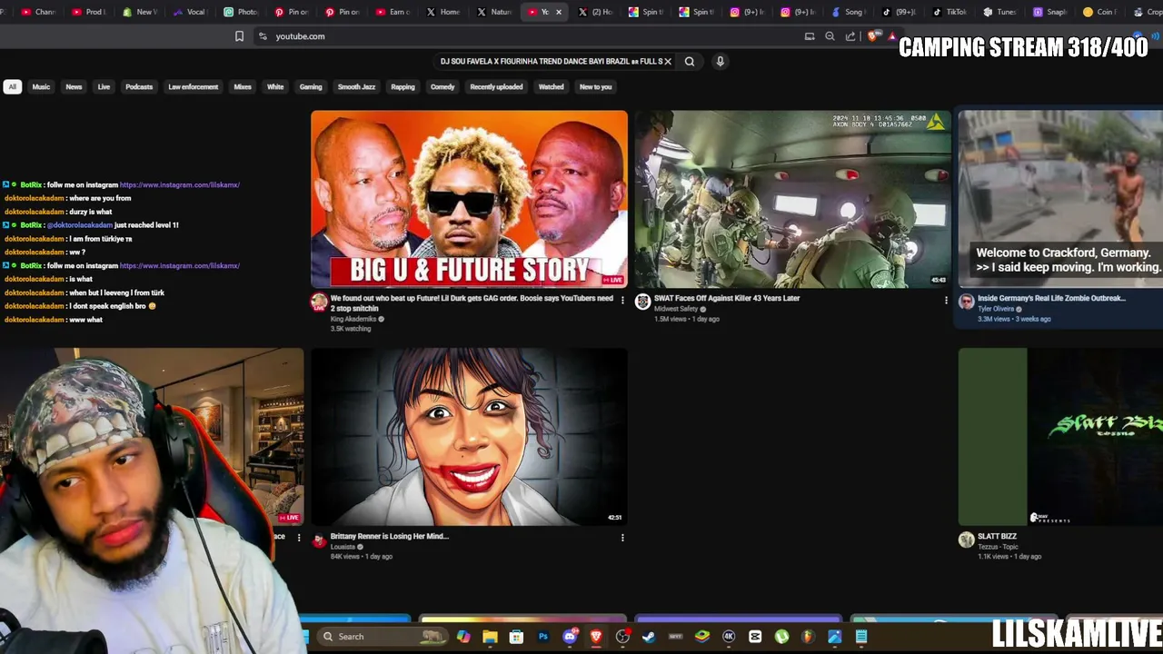Close the active YouTube browser tab
Image resolution: width=1163 pixels, height=654 pixels.
(559, 12)
